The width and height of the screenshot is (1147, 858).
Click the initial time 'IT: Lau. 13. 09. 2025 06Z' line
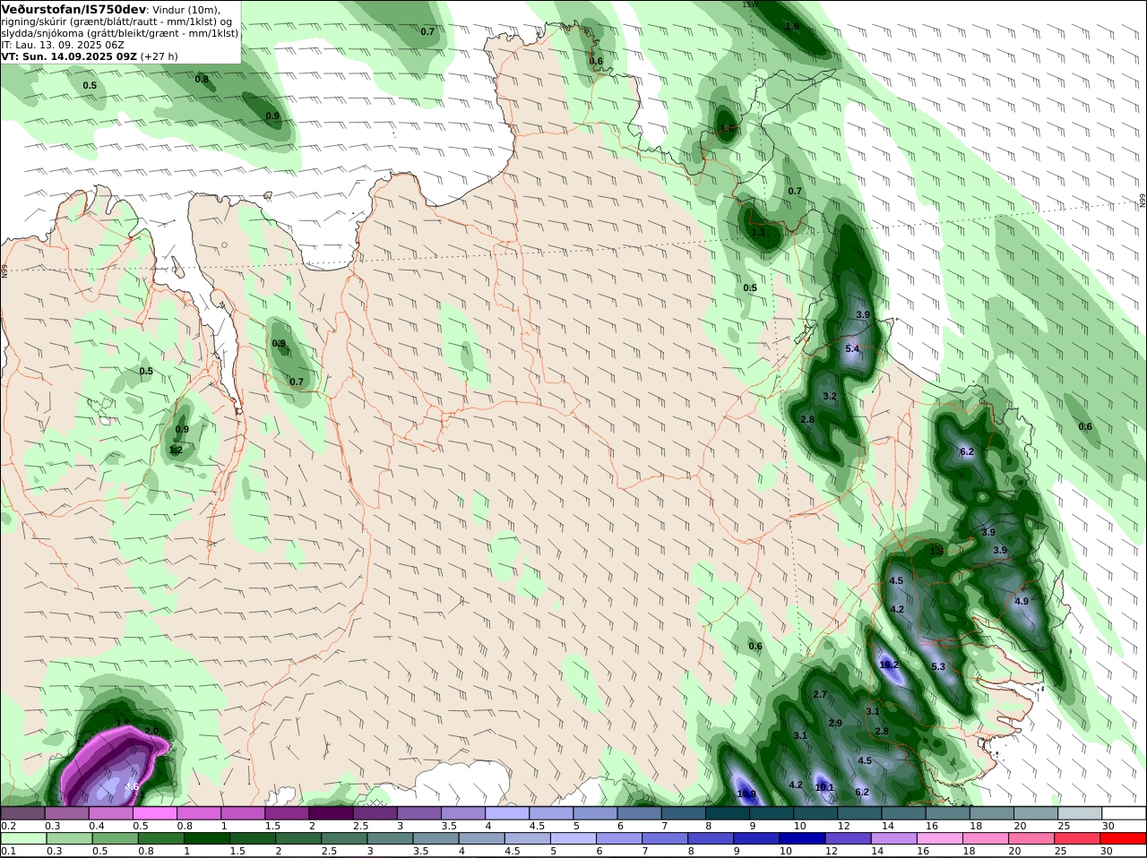[63, 44]
